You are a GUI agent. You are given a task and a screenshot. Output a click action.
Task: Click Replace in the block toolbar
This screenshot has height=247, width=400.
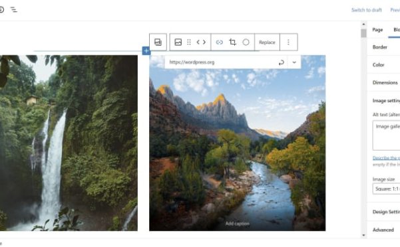click(x=267, y=42)
